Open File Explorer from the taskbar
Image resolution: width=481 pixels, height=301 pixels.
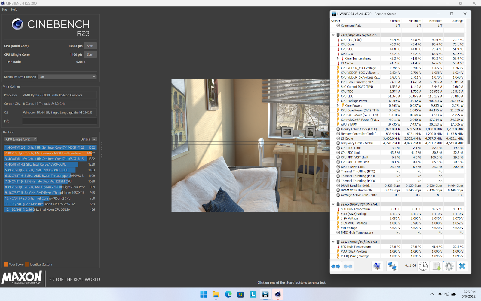tap(216, 294)
